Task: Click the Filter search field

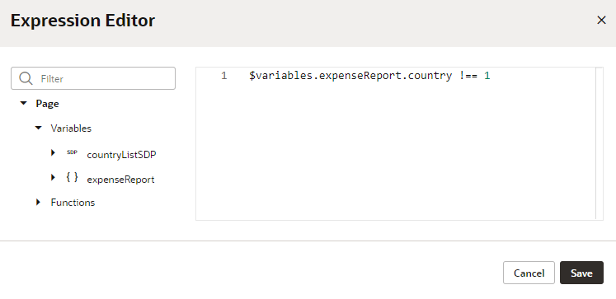Action: 93,78
